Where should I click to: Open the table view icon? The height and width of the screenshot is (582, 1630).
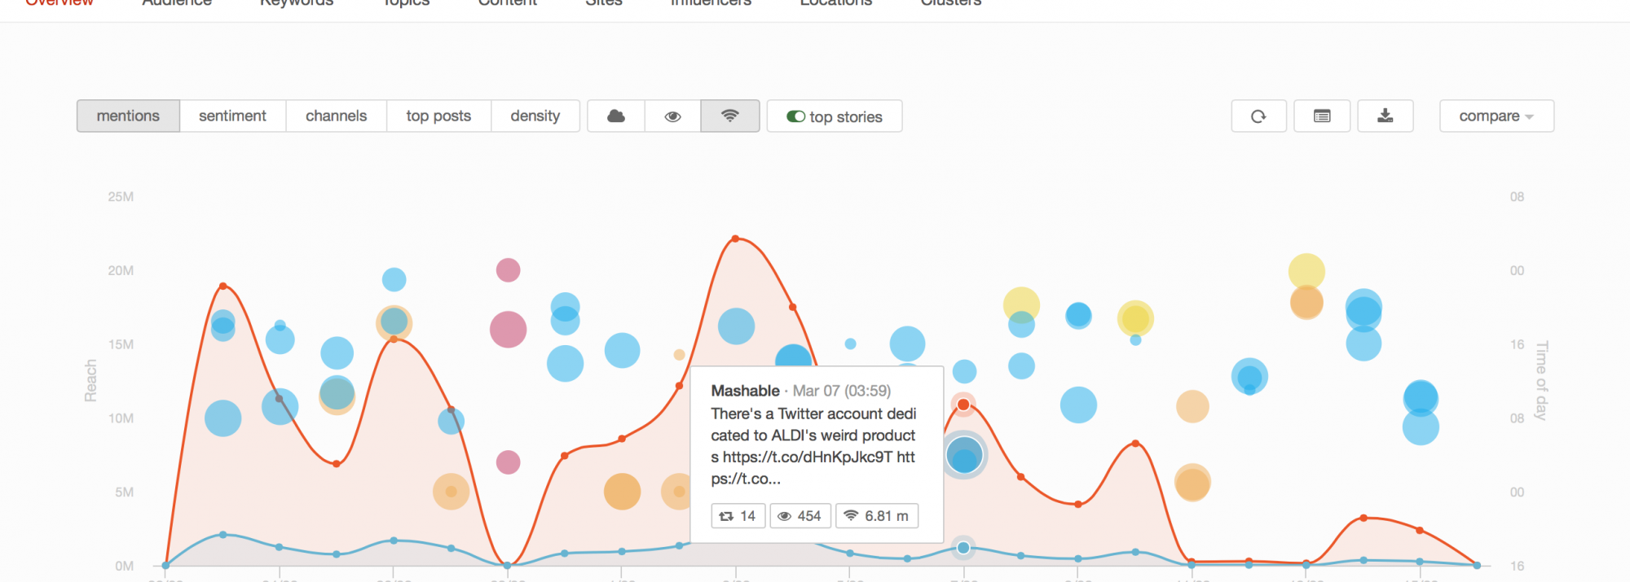click(1322, 116)
